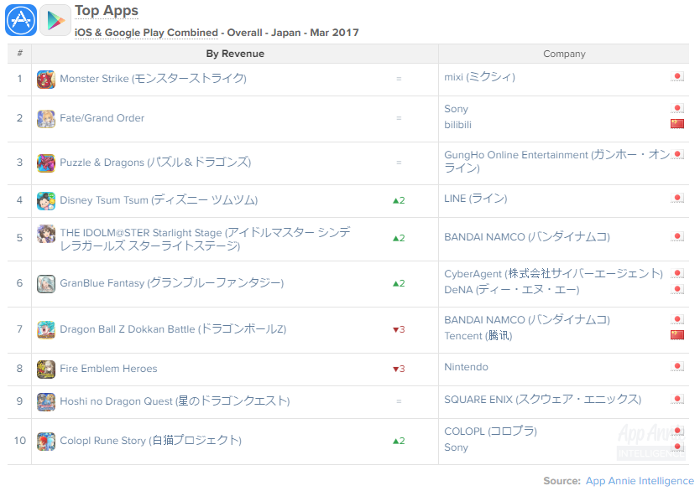Image resolution: width=700 pixels, height=491 pixels.
Task: Click the Google Play store icon
Action: coord(55,20)
